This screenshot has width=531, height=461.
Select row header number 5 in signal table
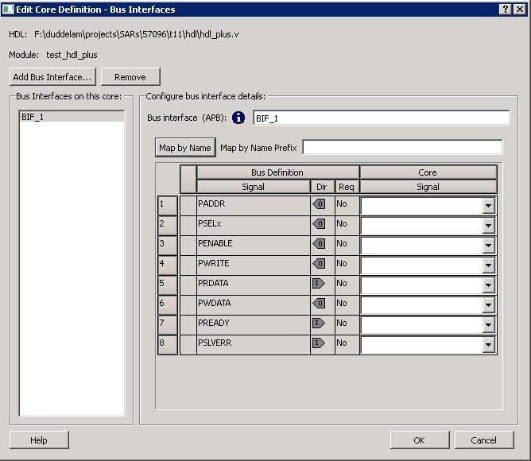pos(167,285)
